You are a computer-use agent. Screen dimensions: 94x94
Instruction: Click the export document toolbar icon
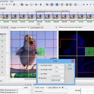[14, 5]
